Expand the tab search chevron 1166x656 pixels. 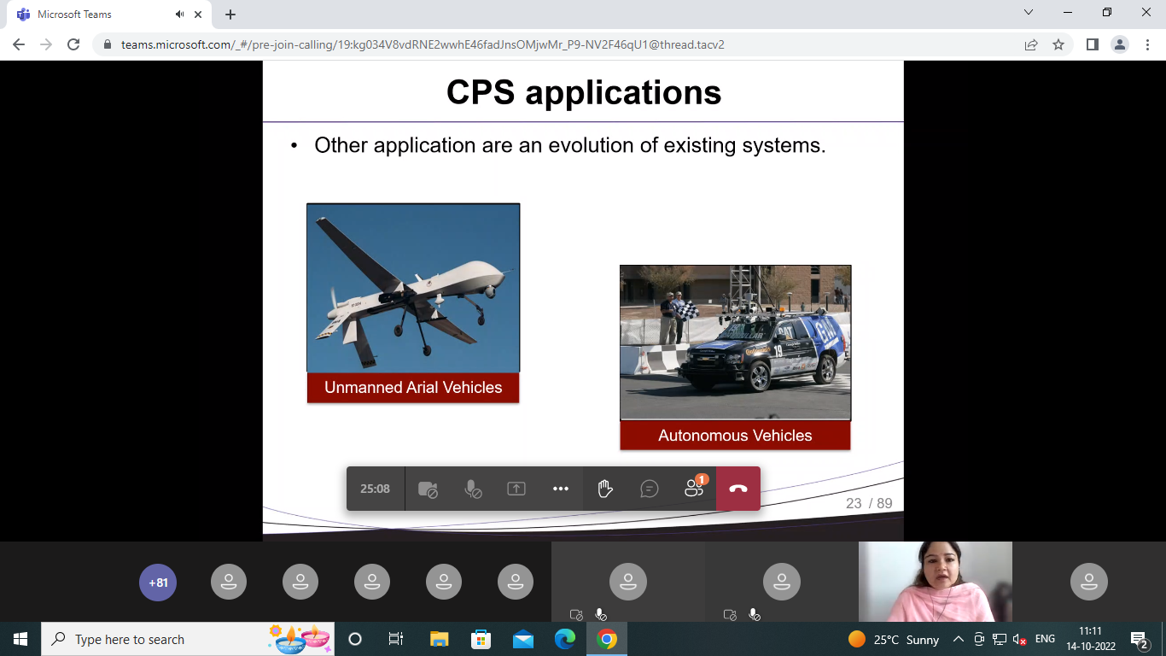click(1029, 13)
